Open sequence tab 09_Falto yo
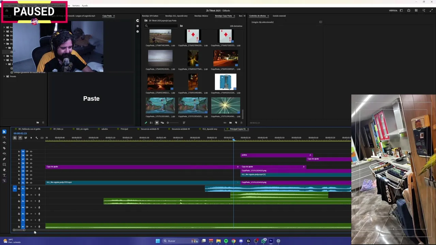The image size is (436, 245). click(58, 129)
